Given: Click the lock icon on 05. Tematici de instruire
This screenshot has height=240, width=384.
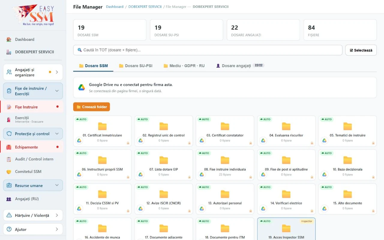Looking at the screenshot, I should pos(373,143).
